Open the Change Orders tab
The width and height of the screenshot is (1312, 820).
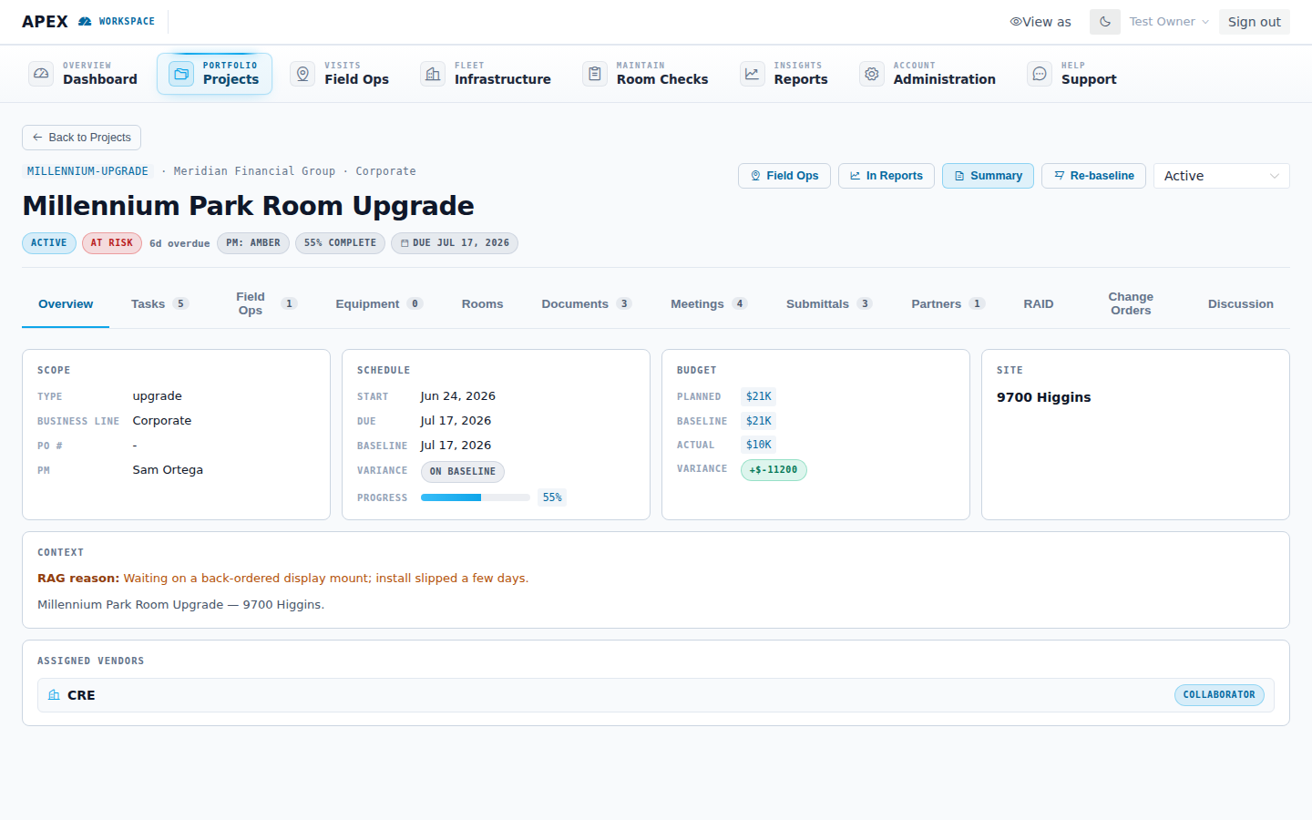[x=1131, y=304]
